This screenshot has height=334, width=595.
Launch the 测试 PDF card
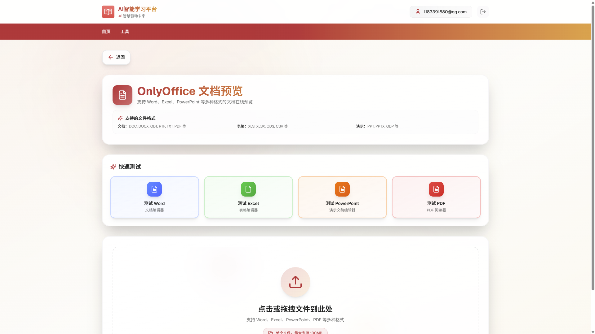[x=436, y=197]
